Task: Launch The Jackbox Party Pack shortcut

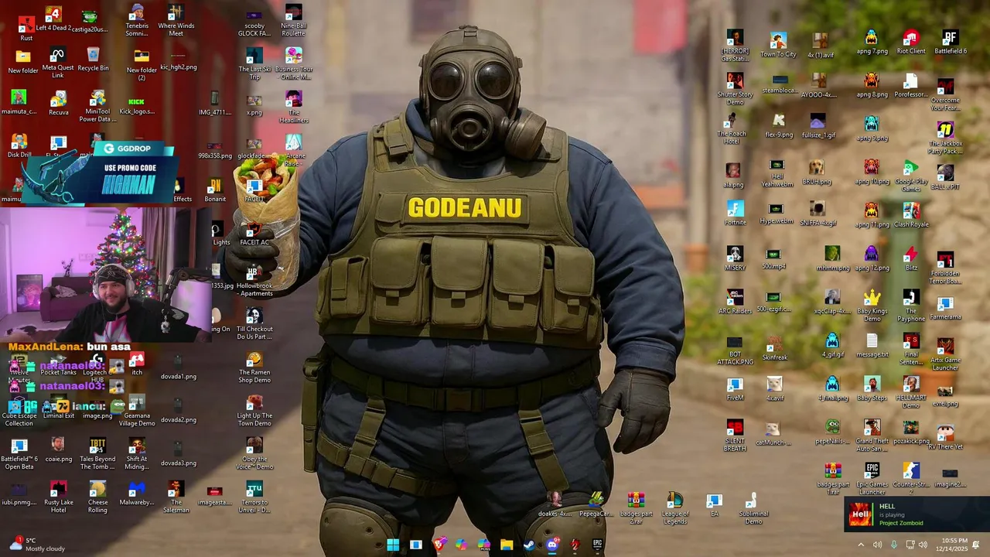Action: tap(945, 138)
